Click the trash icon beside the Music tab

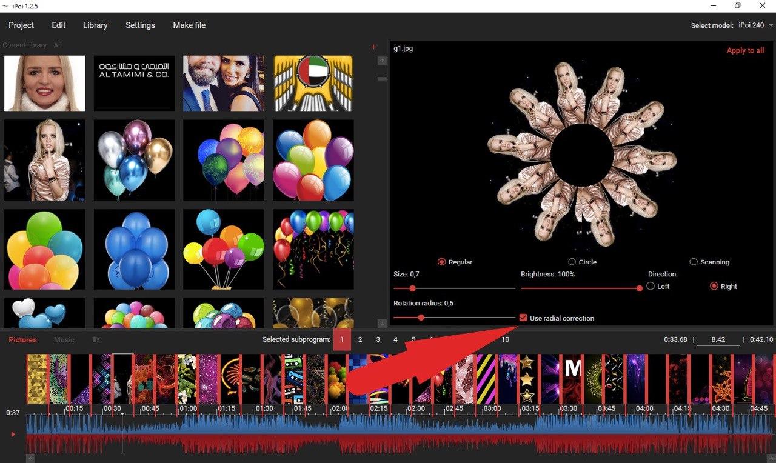pos(96,340)
